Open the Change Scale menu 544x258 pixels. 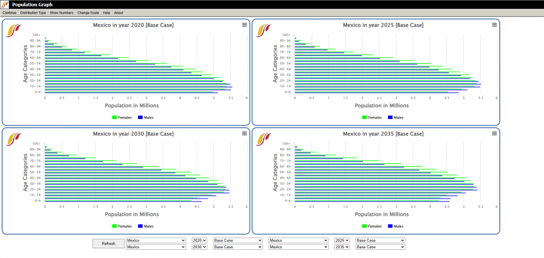tap(88, 13)
